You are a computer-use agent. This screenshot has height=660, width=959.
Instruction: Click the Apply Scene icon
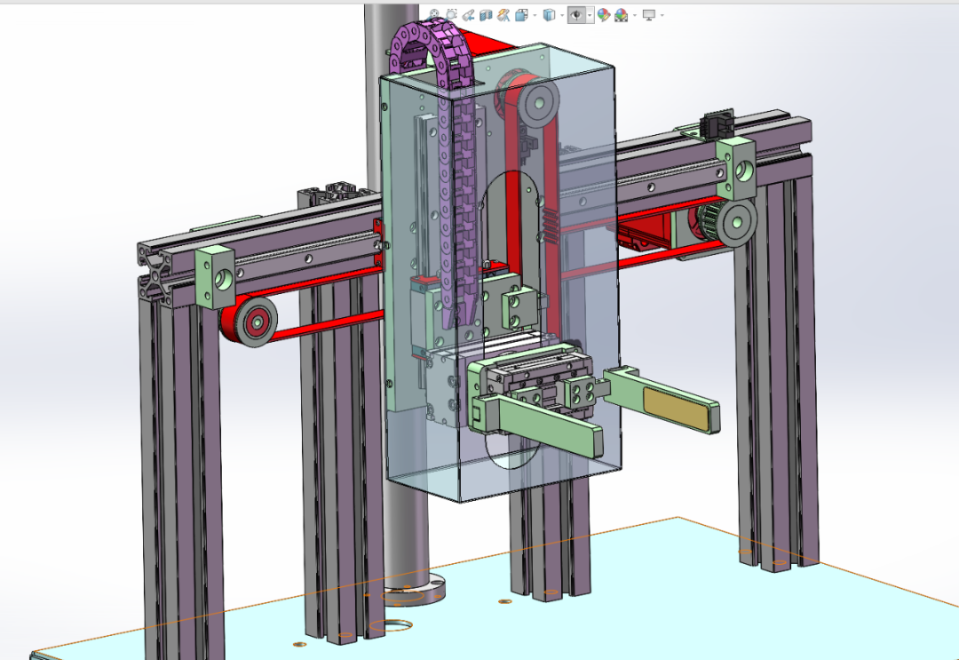point(621,15)
